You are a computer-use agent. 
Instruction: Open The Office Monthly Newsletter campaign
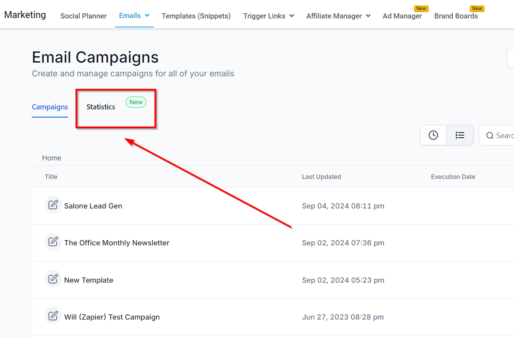[117, 243]
